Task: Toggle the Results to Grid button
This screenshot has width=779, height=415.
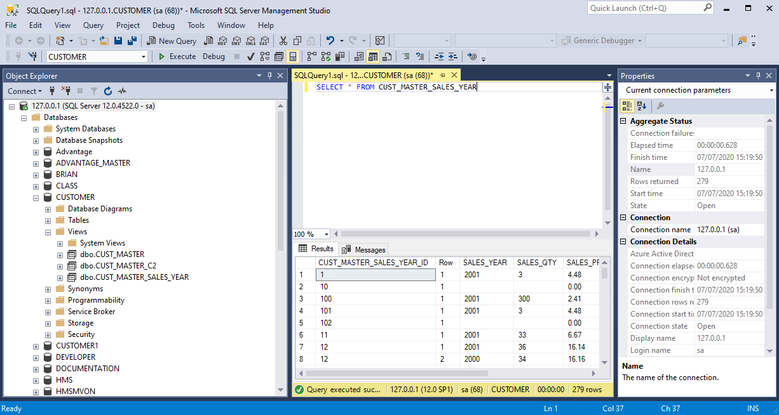Action: (x=373, y=56)
